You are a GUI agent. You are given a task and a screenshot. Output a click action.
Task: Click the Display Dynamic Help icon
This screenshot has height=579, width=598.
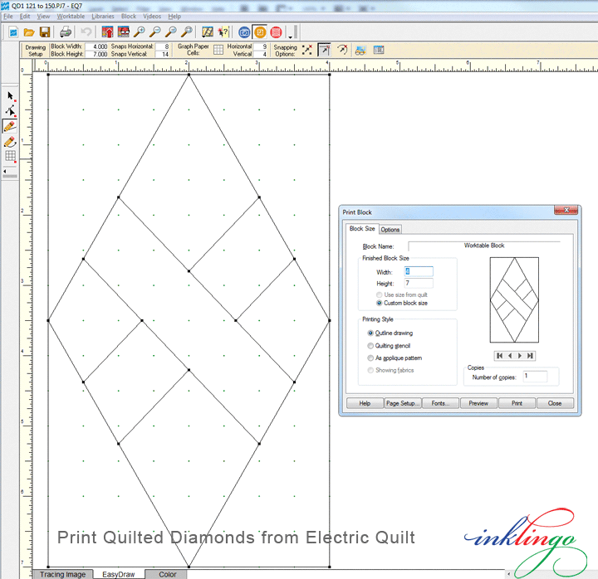[223, 32]
